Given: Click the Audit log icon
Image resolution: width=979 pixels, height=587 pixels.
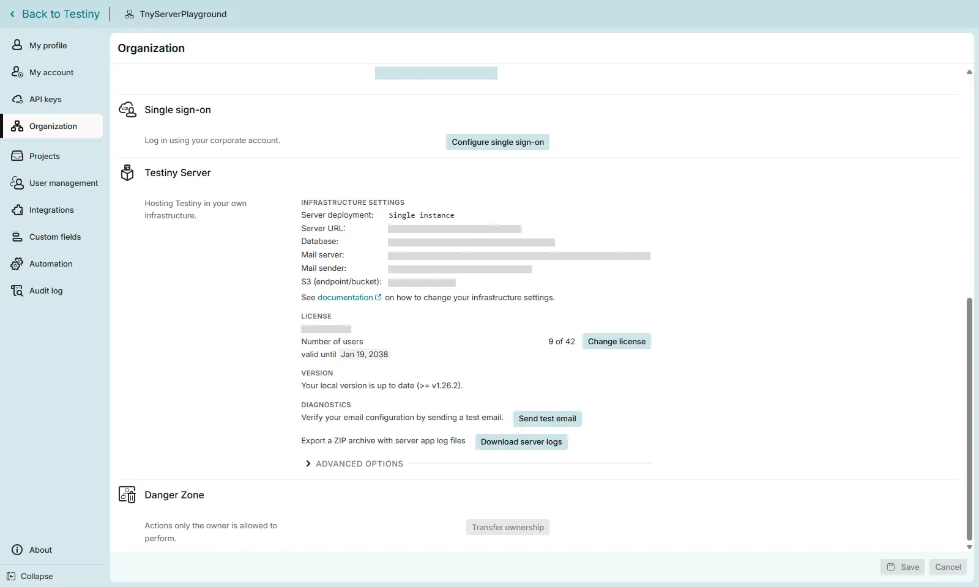Looking at the screenshot, I should pyautogui.click(x=16, y=290).
